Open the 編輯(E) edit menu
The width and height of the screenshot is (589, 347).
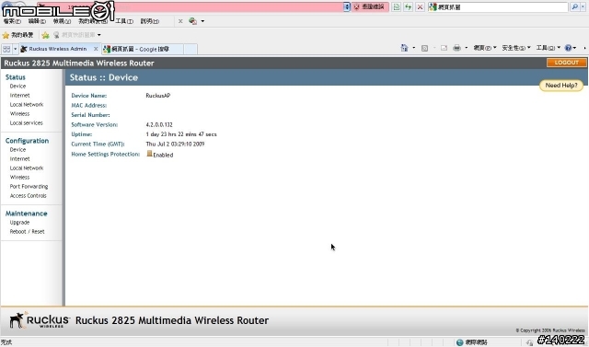point(37,21)
